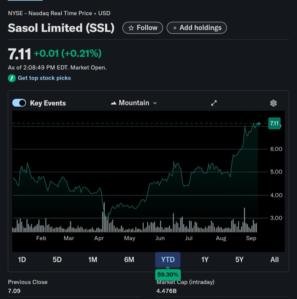Screen dimensions: 297x299
Task: Click the Market Cap (intraday) label
Action: point(185,282)
